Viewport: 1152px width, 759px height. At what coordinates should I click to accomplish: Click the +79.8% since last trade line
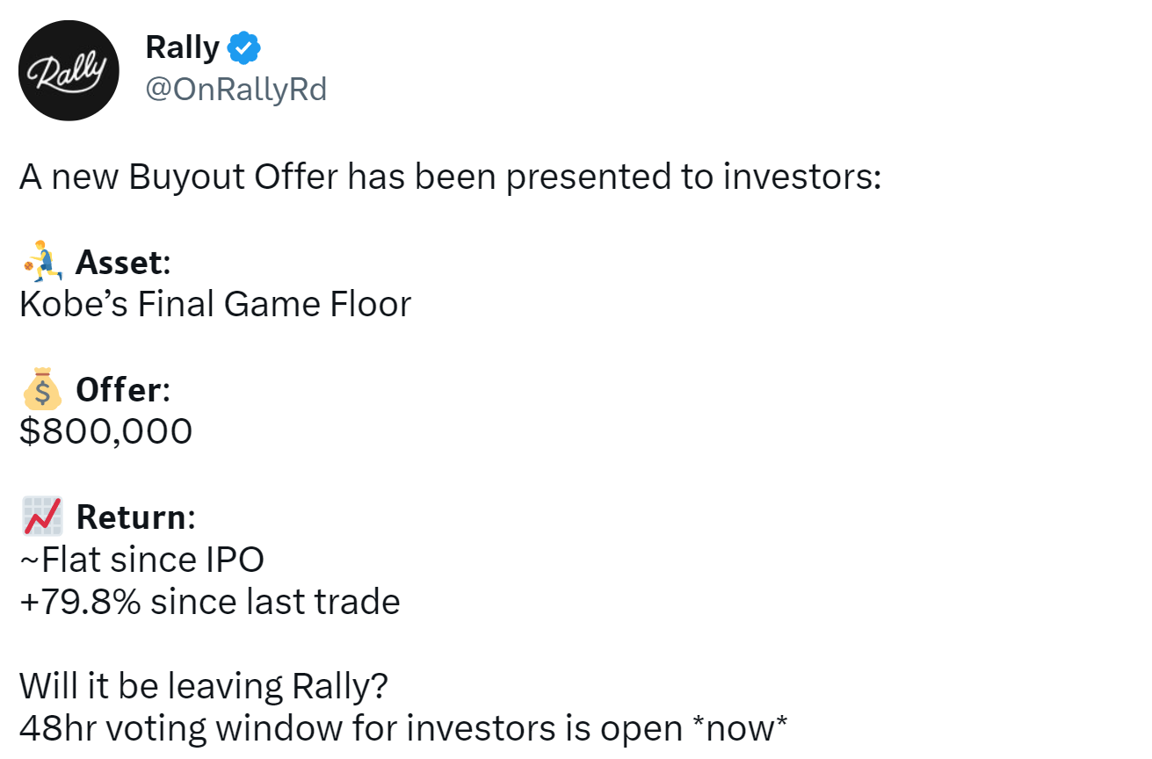(210, 602)
